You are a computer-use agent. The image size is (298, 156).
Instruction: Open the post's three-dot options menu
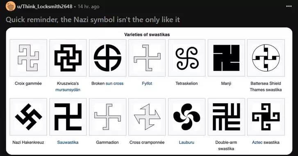coord(289,6)
